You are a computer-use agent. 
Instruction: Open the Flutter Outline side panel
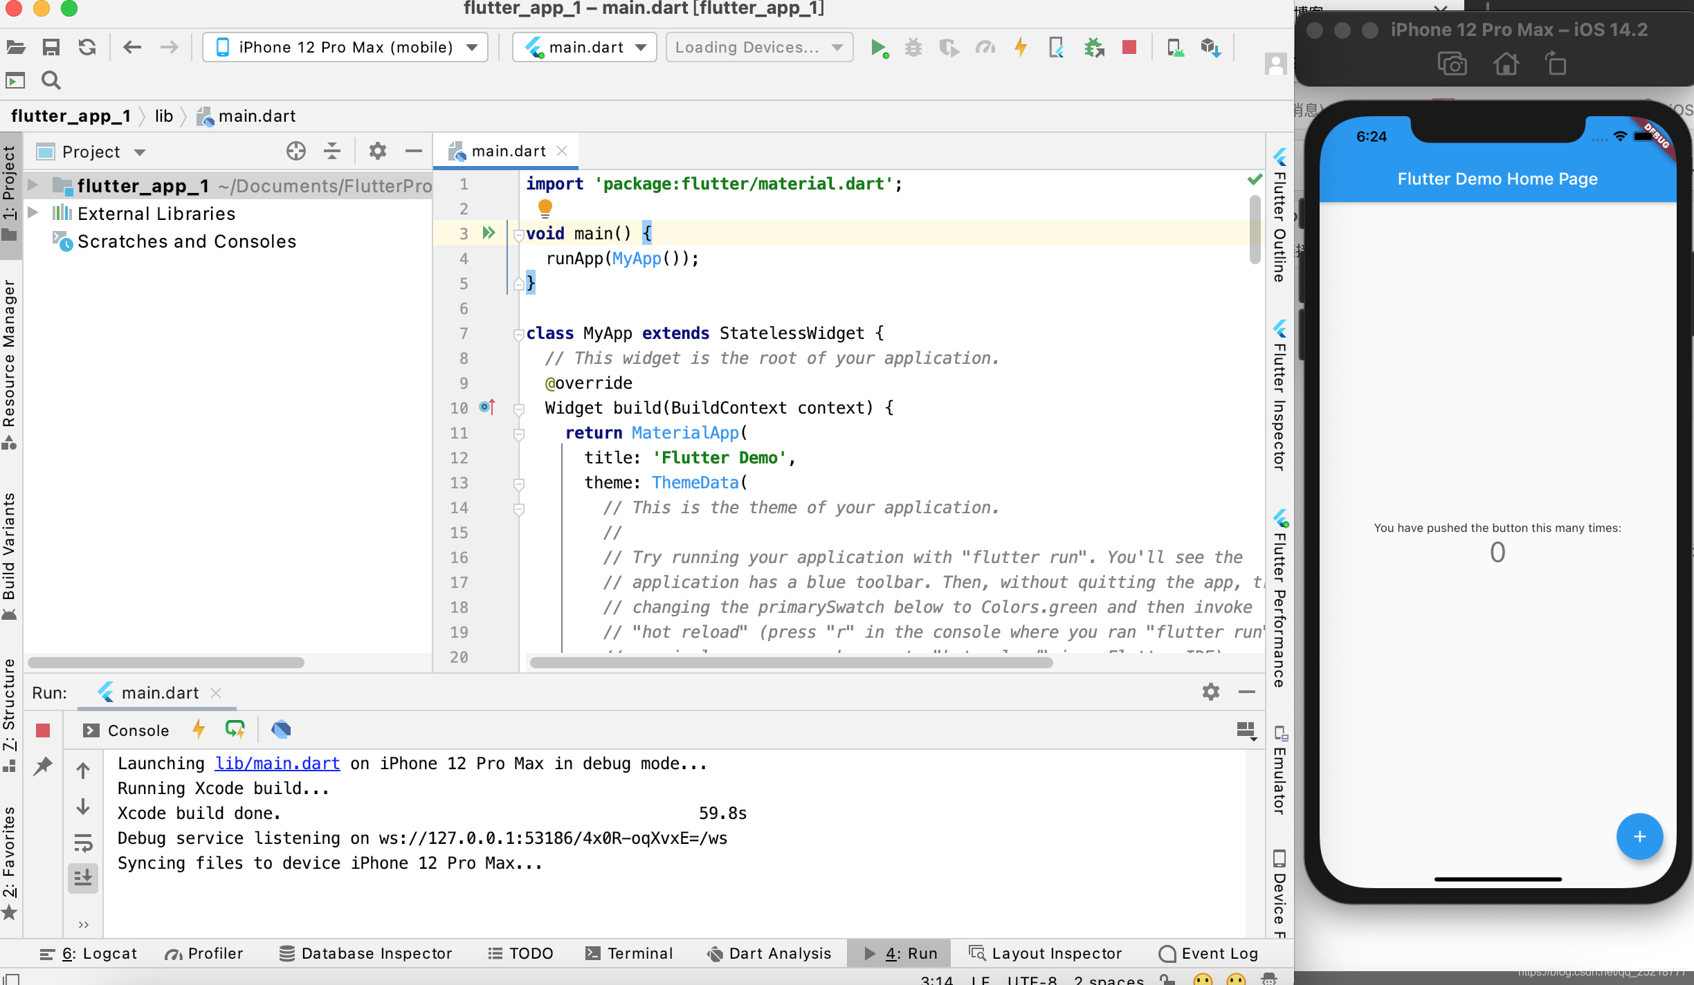coord(1280,215)
